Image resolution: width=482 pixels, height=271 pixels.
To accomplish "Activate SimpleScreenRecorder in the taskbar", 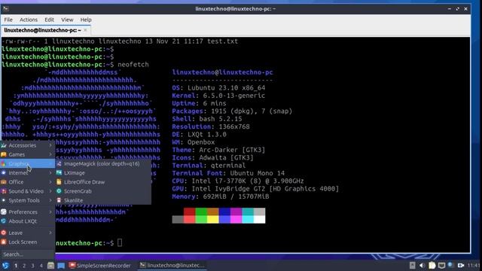I will coord(100,266).
